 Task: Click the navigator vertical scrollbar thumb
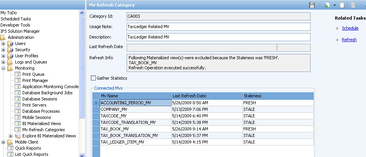[82, 67]
